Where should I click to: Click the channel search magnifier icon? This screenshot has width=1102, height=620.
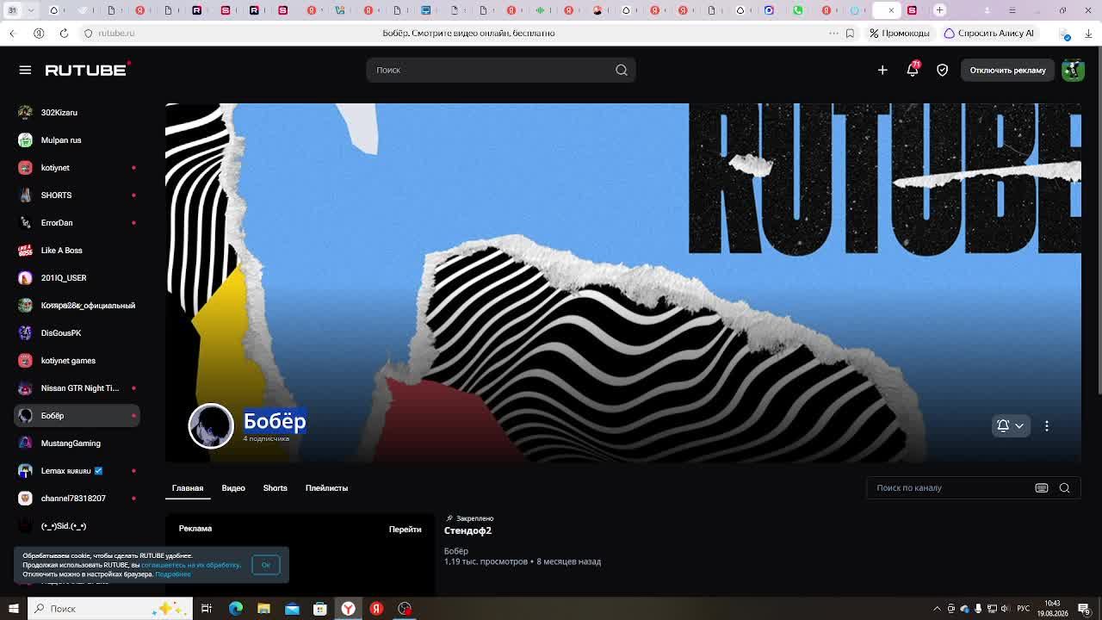tap(1065, 488)
